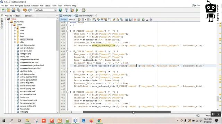Viewport: 222px width, 124px height.
Task: Open the Navigate menu
Action: [x=19, y=6]
